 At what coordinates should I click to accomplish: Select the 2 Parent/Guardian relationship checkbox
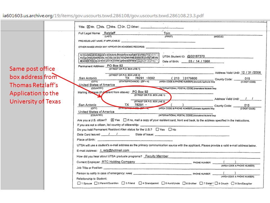tap(96, 183)
